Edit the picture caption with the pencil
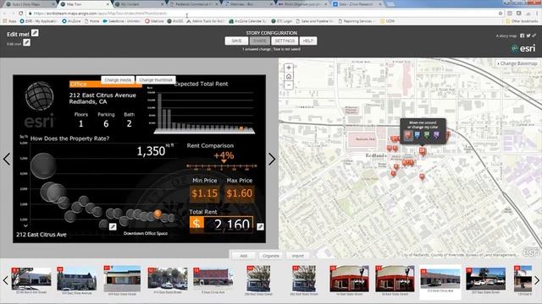This screenshot has width=542, height=304. (260, 226)
